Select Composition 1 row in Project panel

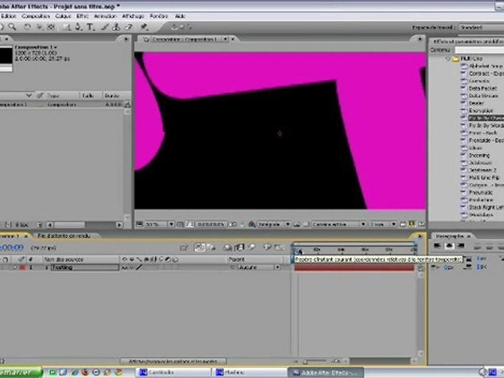tap(61, 104)
